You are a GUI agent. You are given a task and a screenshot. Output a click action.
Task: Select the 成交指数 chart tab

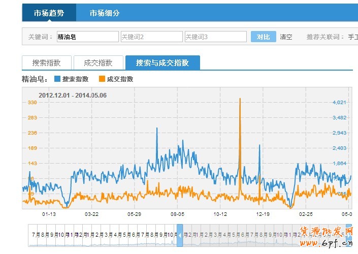[99, 63]
